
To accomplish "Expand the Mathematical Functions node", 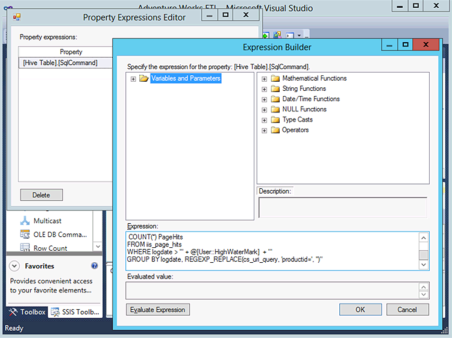I will click(264, 79).
